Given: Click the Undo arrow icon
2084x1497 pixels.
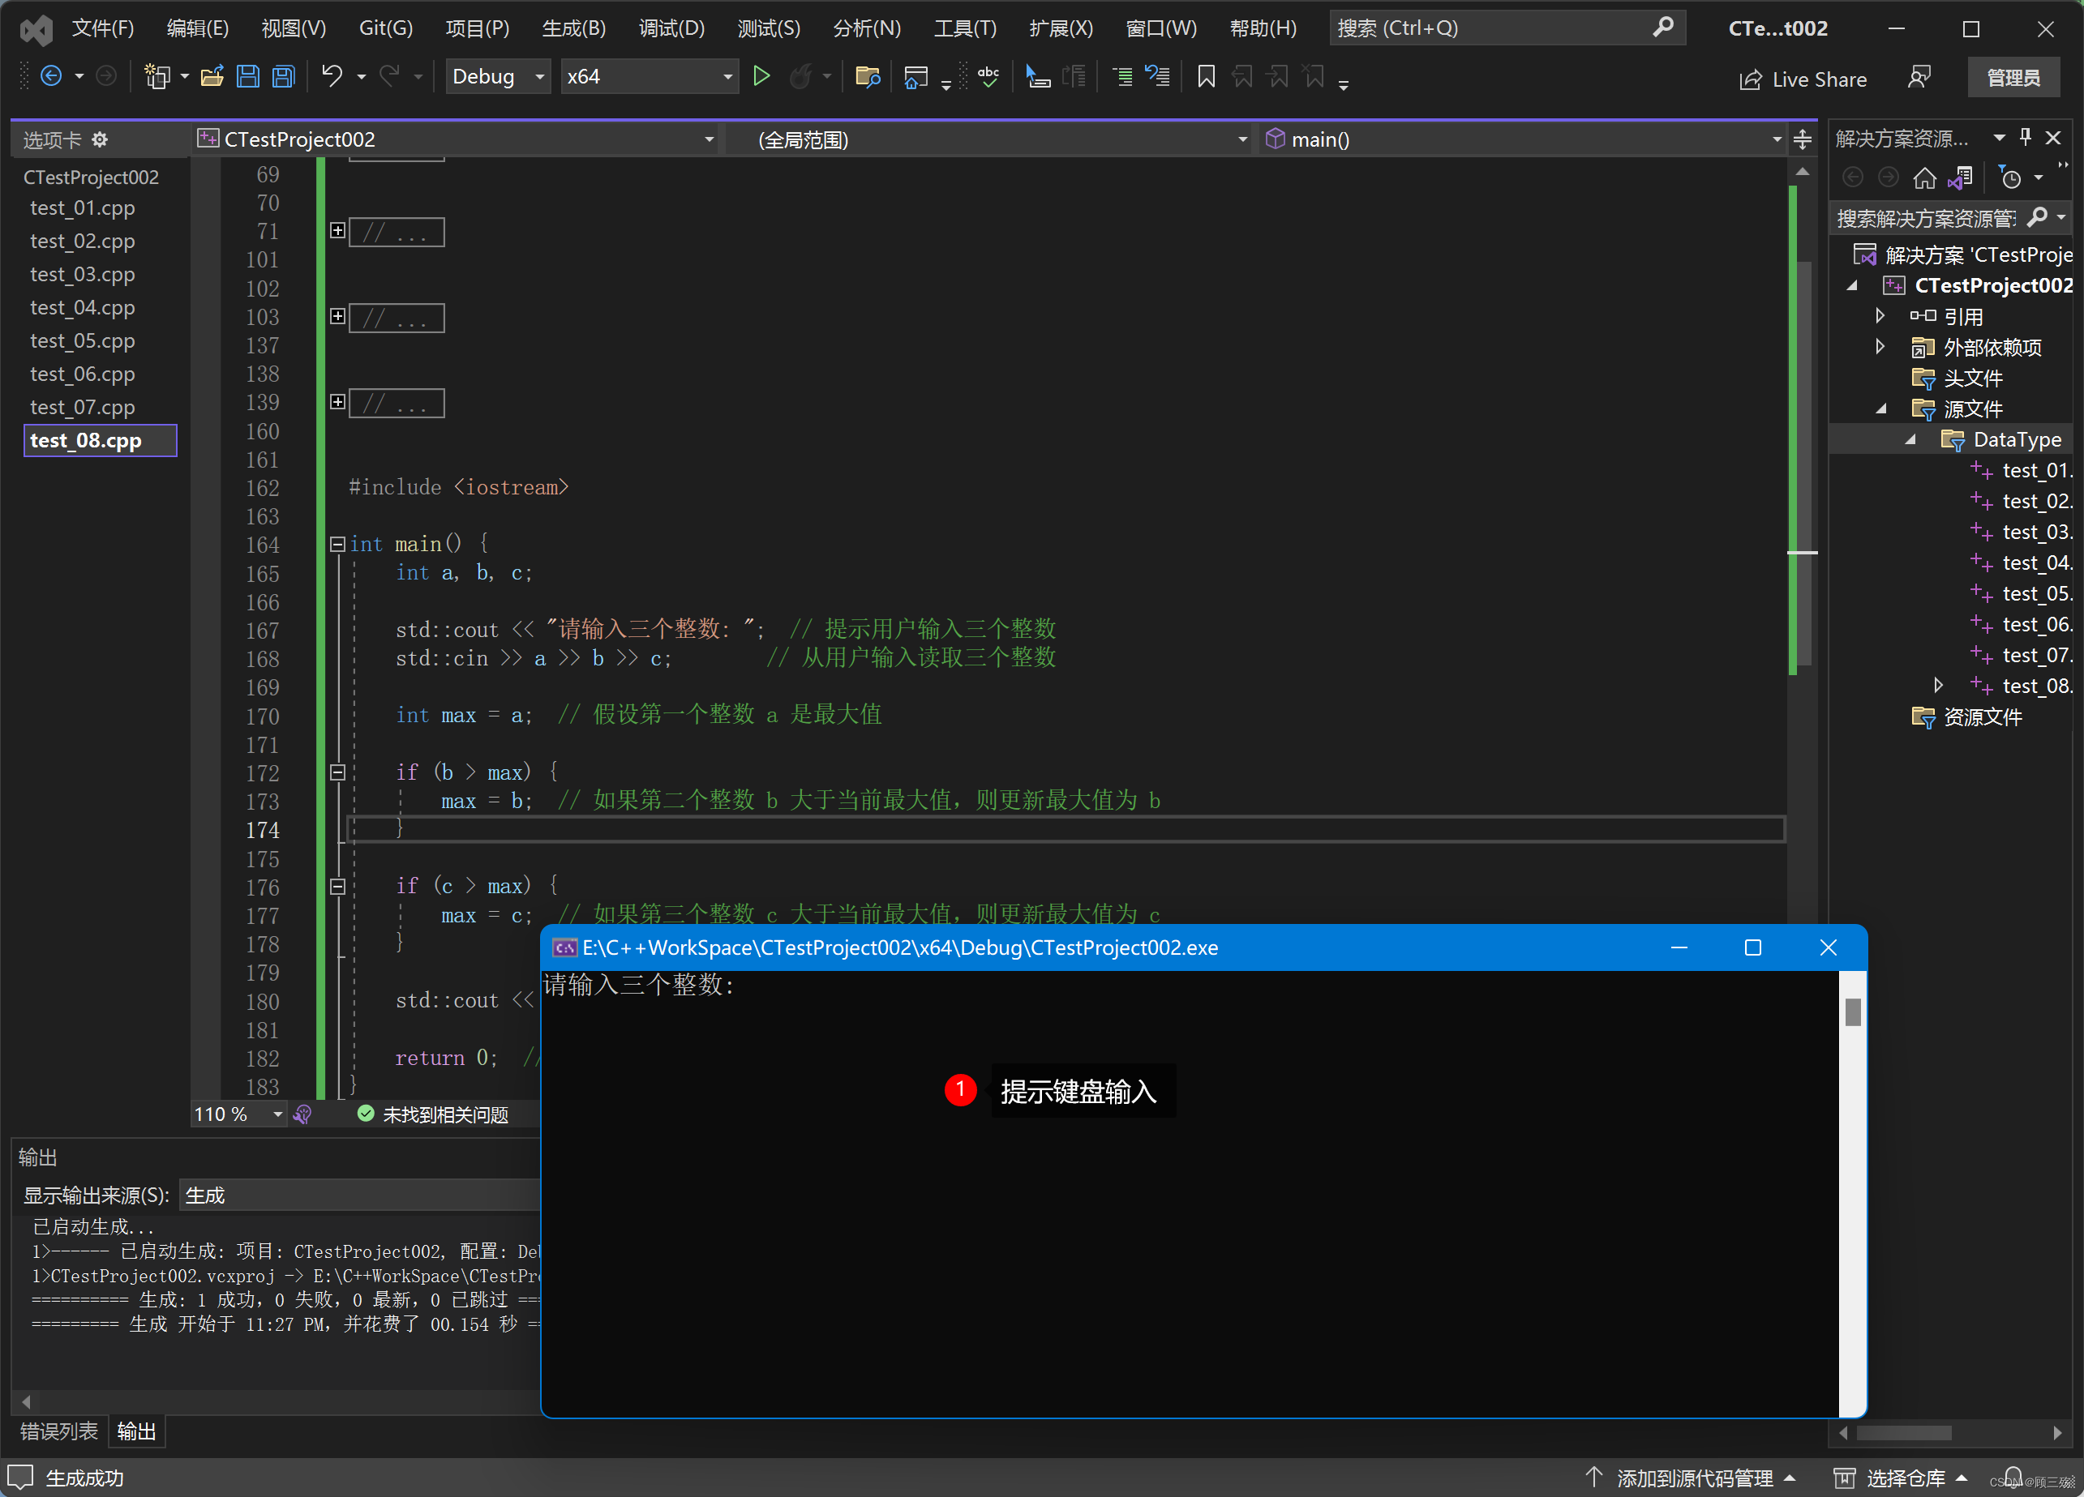Looking at the screenshot, I should [332, 76].
